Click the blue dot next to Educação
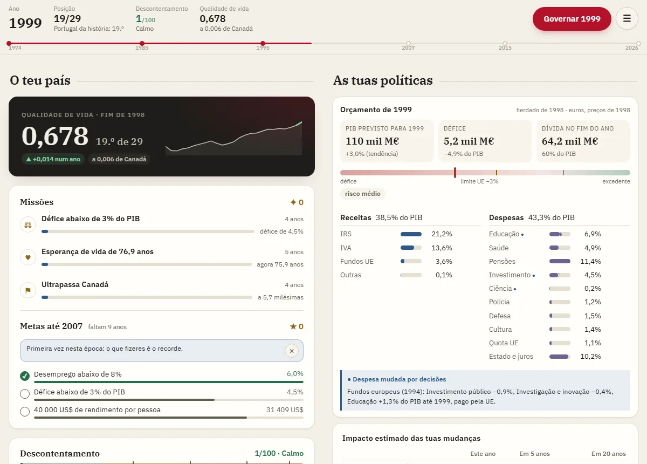 522,235
